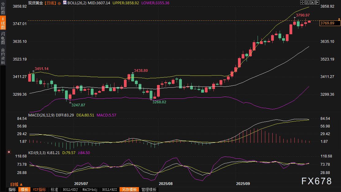341x192 pixels.
Task: Click the circled plus icon beside 日线
Action: pyautogui.click(x=59, y=3)
